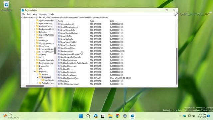Click the BitLocker folder icon
This screenshot has height=120, width=213.
tap(37, 32)
